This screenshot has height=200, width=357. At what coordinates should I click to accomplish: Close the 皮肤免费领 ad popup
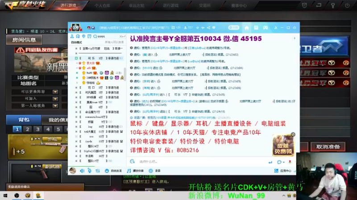coord(293,135)
